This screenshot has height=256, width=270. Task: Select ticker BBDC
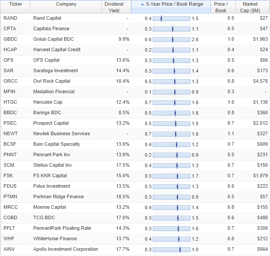[10, 112]
